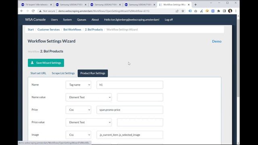Open Bot Workflows breadcrumb
258x145 pixels.
point(72,29)
